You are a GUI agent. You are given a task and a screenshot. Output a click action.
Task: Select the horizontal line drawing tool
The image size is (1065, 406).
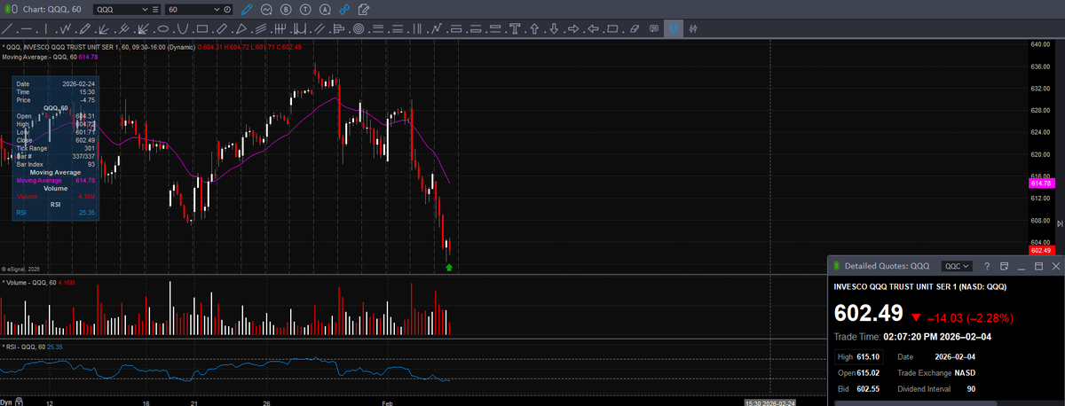(x=27, y=29)
